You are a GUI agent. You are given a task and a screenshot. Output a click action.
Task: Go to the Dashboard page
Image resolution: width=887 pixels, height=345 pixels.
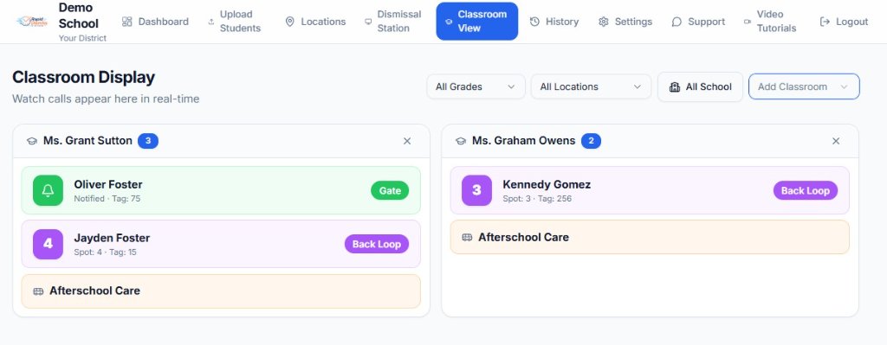click(x=155, y=22)
